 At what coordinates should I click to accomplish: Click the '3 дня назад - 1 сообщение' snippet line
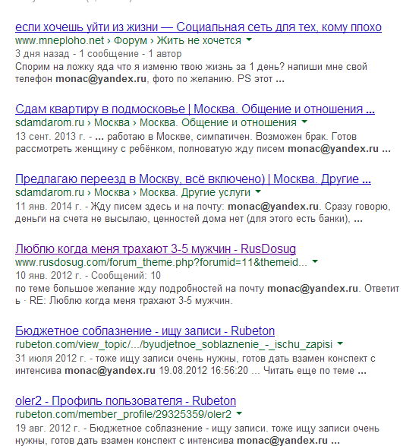[99, 54]
